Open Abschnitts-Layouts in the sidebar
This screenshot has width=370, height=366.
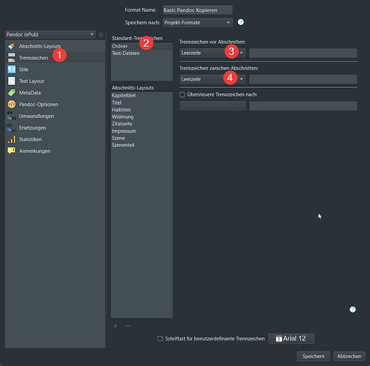[55, 46]
